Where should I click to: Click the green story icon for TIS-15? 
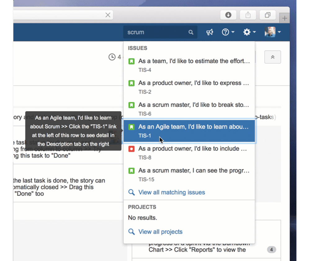(x=132, y=171)
